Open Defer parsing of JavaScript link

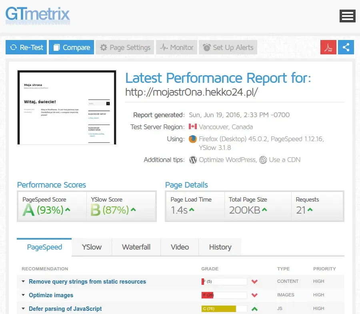[65, 309]
